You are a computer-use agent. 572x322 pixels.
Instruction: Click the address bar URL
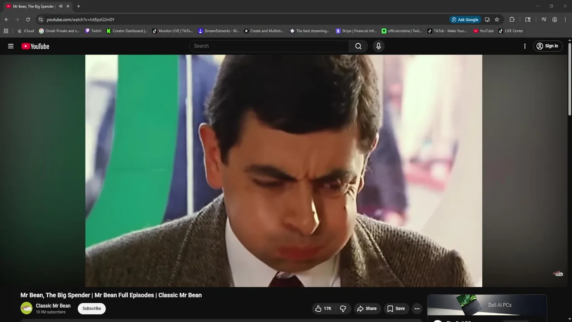[x=80, y=20]
